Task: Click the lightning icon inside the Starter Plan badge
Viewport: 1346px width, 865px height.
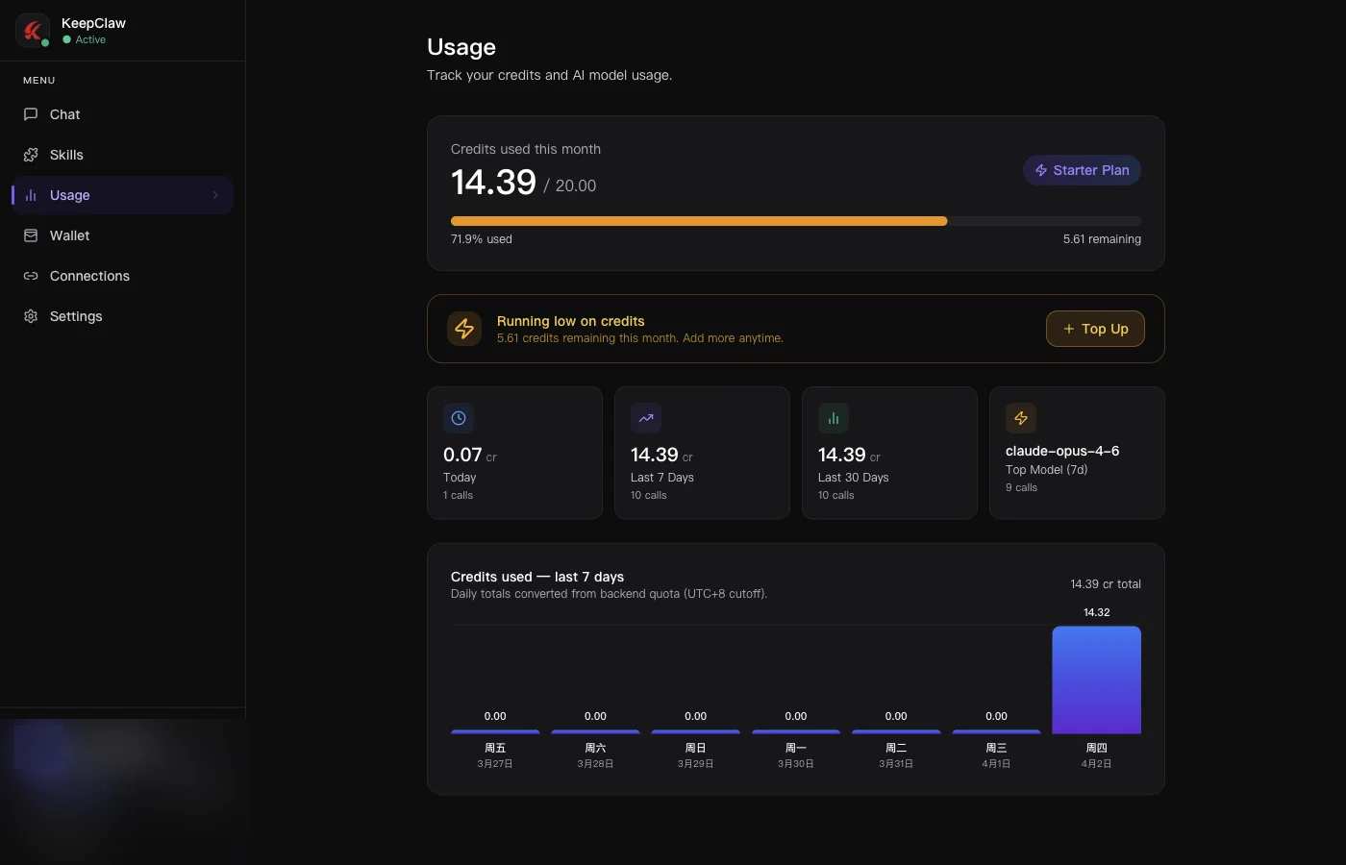Action: pyautogui.click(x=1041, y=170)
